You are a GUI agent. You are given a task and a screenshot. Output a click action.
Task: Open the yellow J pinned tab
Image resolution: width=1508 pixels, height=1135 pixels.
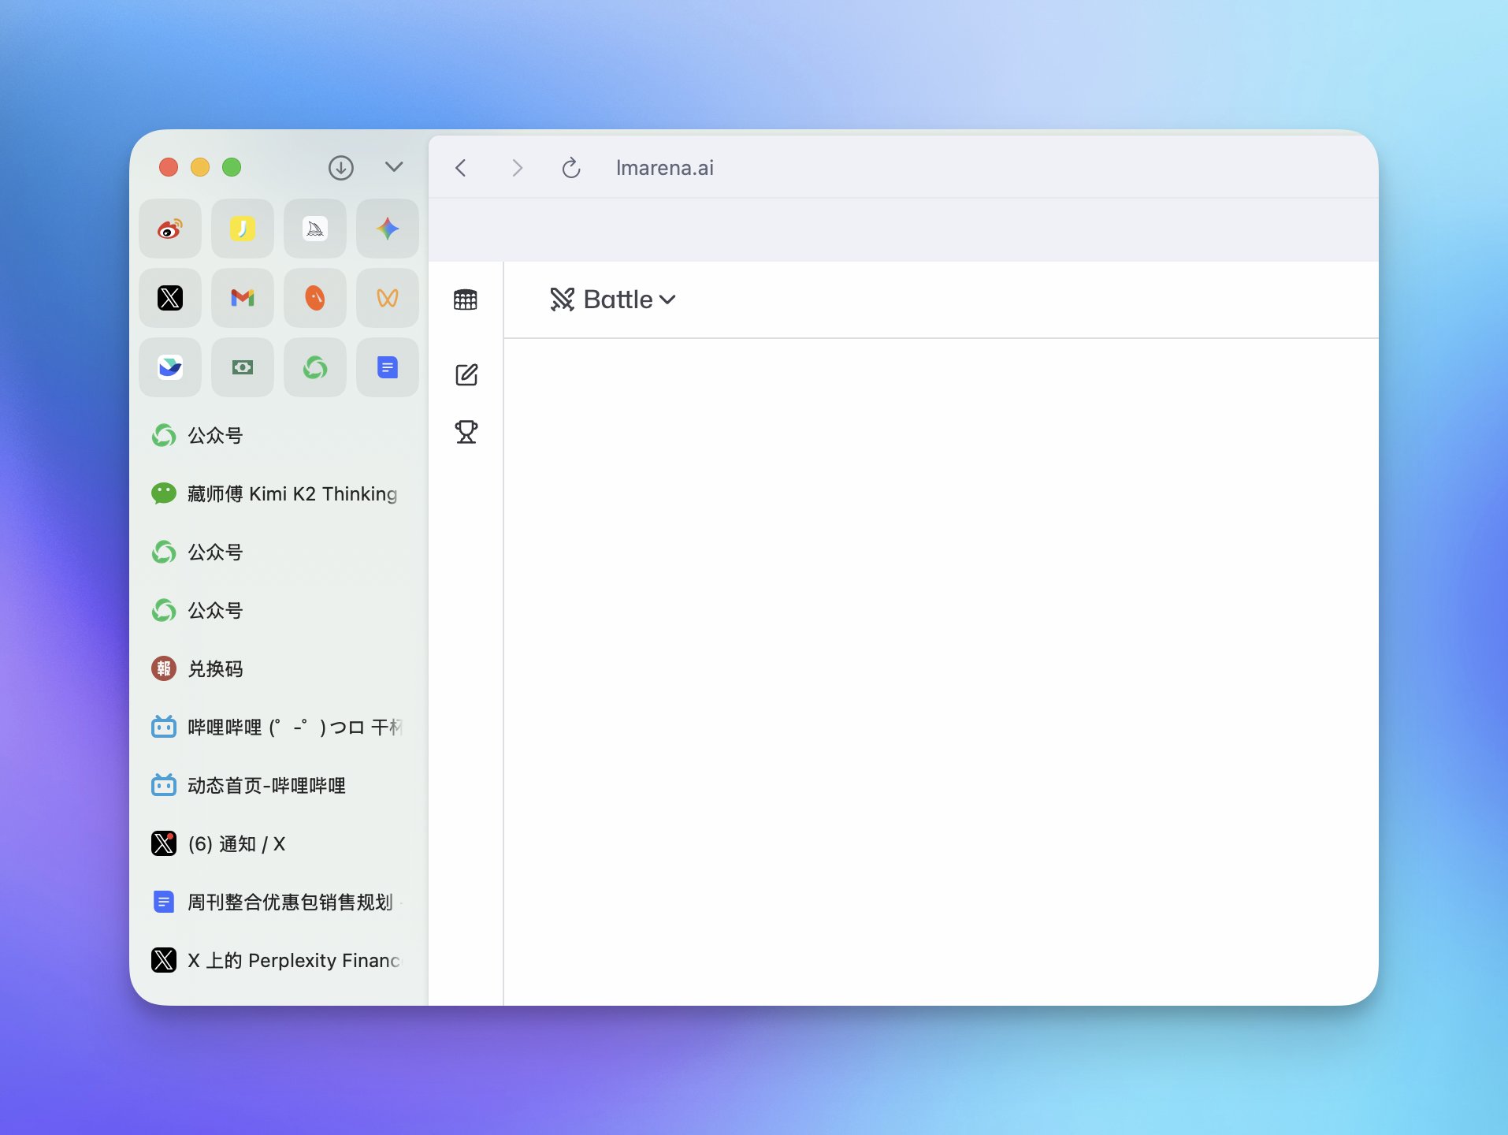(x=243, y=229)
